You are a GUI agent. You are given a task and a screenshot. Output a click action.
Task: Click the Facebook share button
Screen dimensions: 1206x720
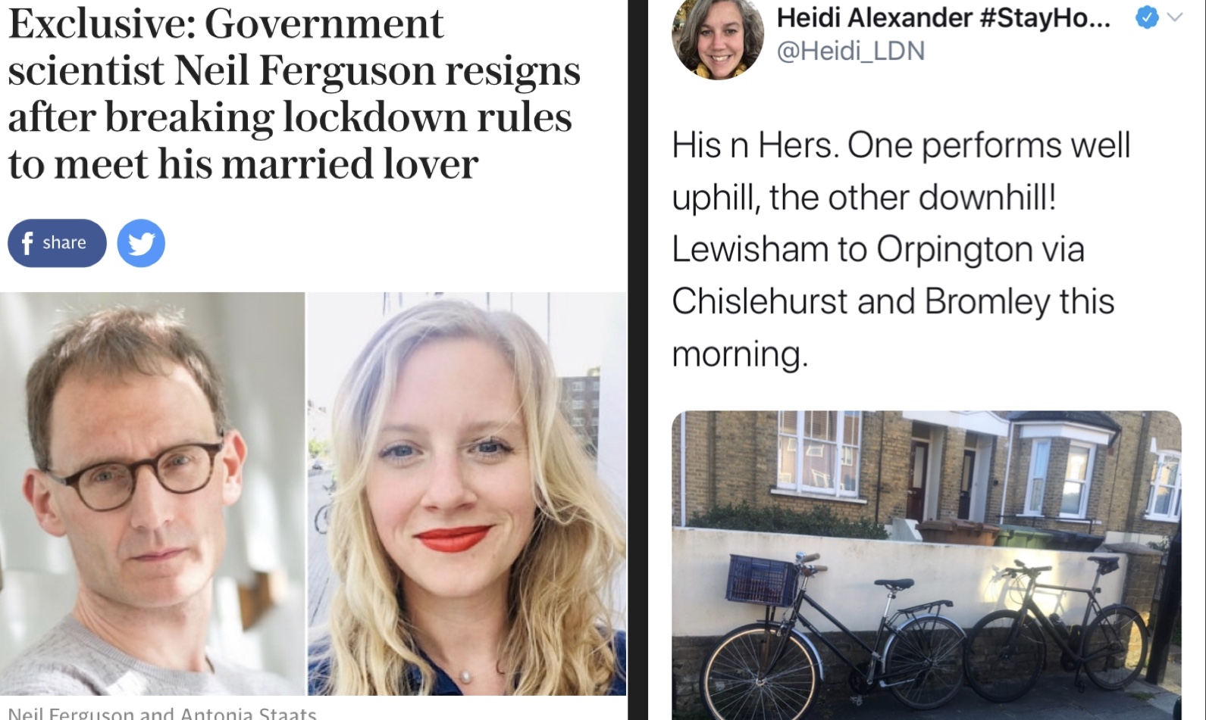(57, 243)
